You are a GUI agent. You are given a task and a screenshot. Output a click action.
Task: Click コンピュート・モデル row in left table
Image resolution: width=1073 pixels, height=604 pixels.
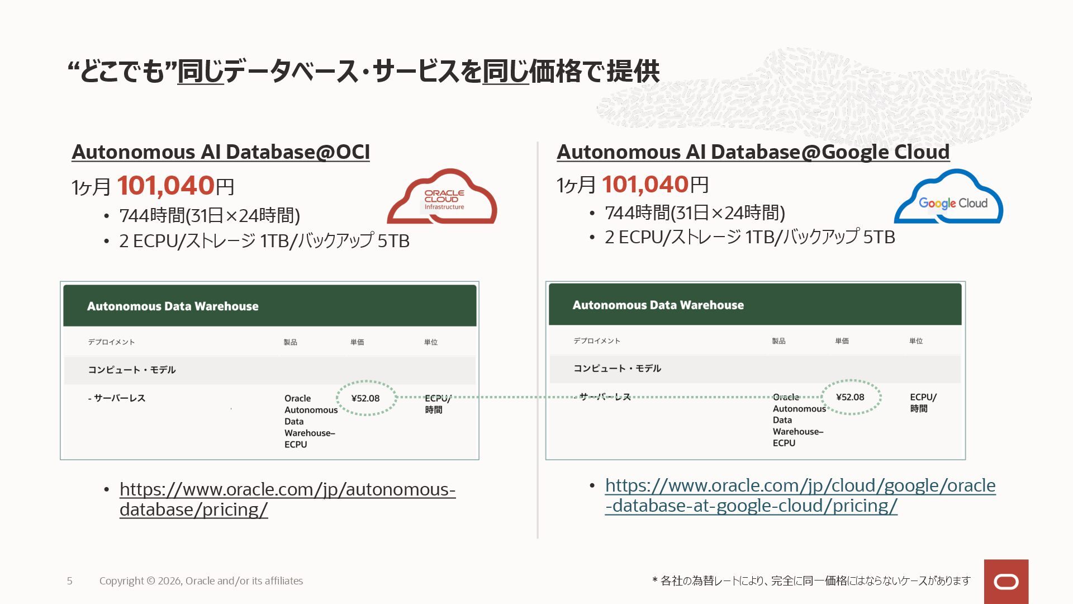coord(132,370)
